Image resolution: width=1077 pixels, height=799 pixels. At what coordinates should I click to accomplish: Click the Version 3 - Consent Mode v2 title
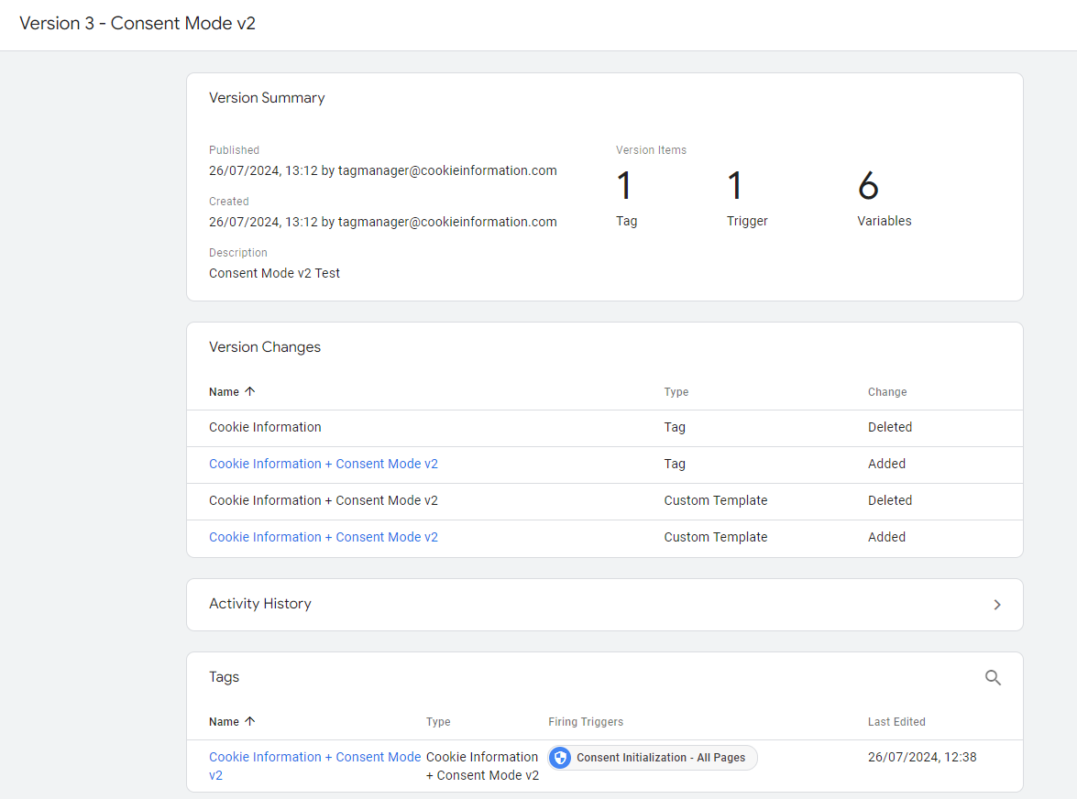(x=137, y=23)
